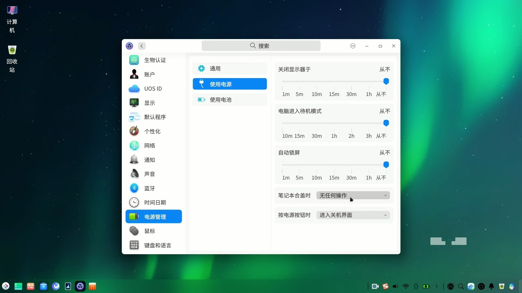522x293 pixels.
Task: Click the Sogou input method tray icon
Action: pos(386,286)
